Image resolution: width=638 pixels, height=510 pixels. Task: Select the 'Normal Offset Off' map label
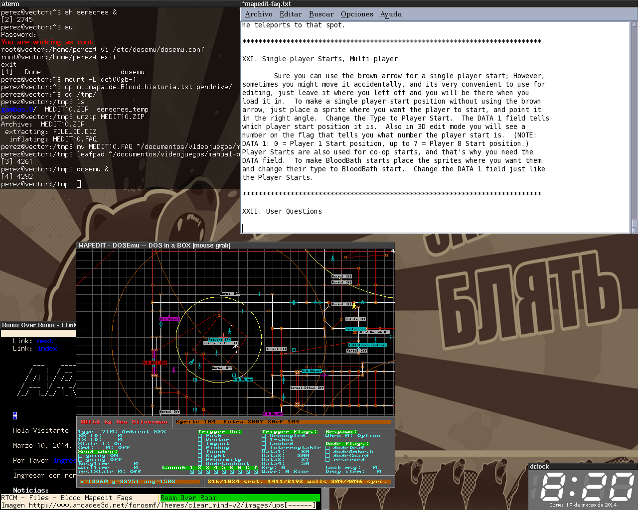(x=307, y=388)
